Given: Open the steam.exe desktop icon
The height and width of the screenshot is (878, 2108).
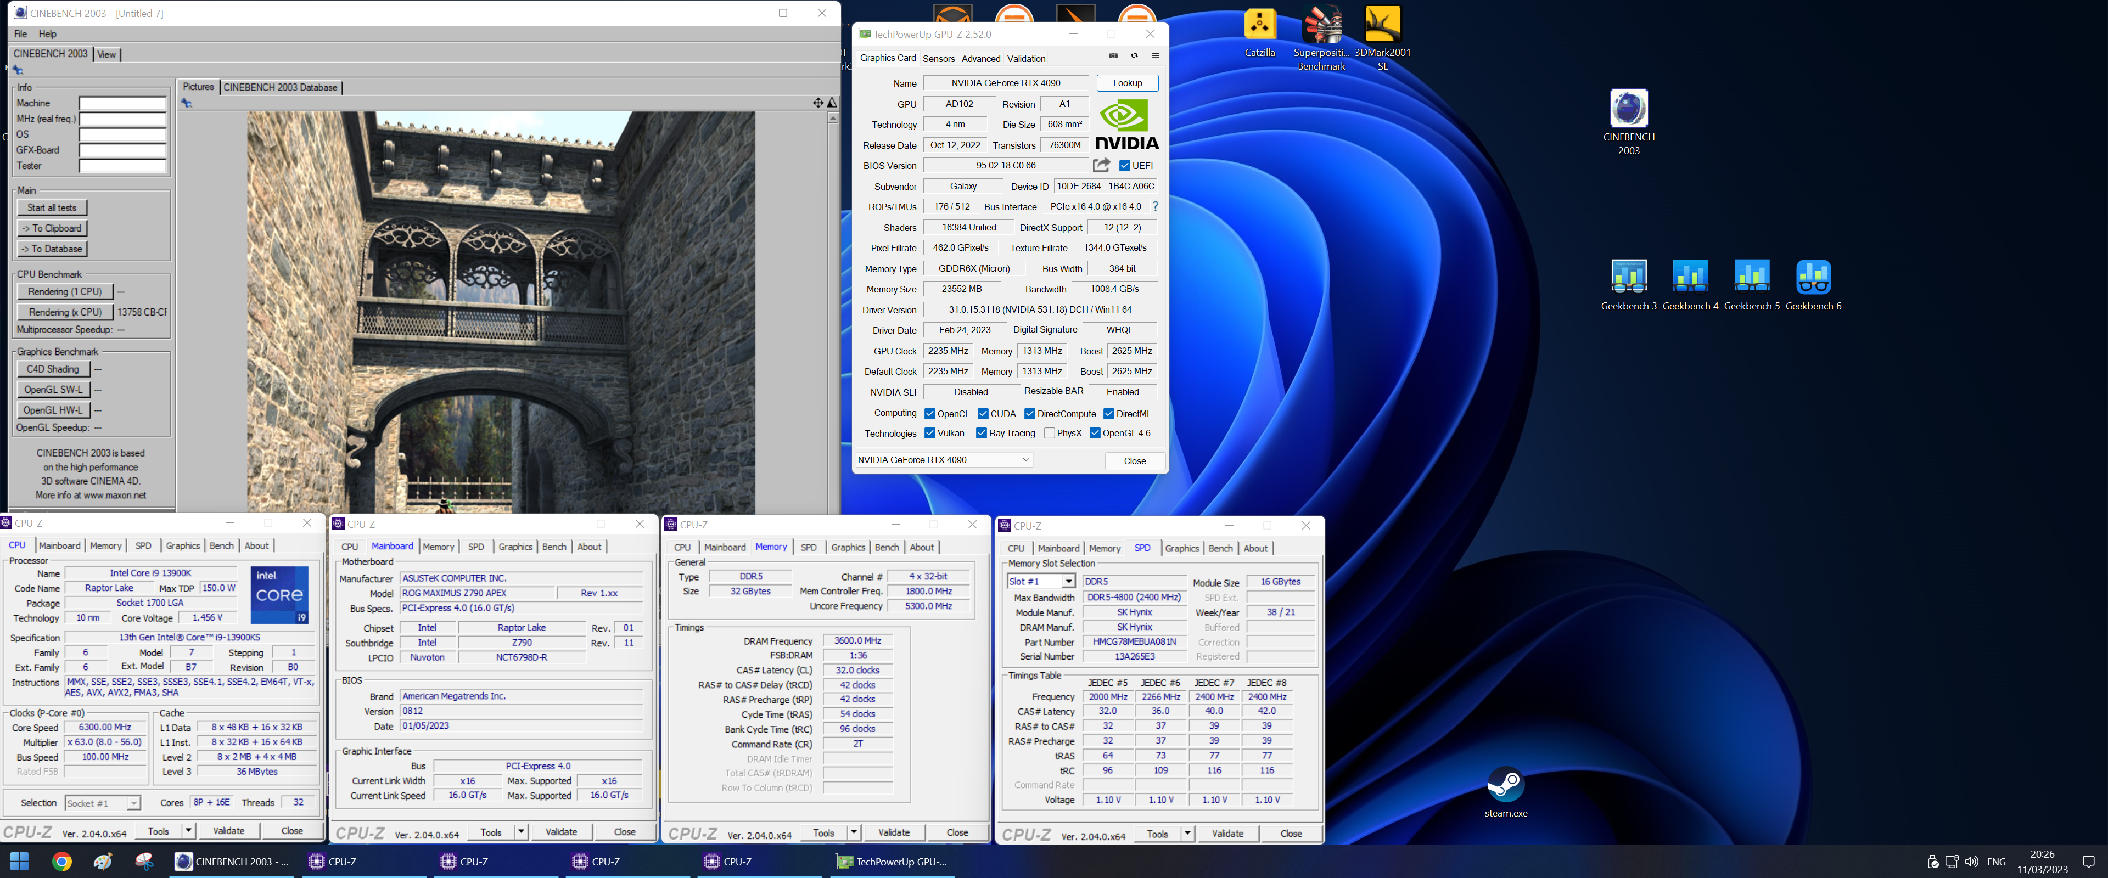Looking at the screenshot, I should point(1506,792).
